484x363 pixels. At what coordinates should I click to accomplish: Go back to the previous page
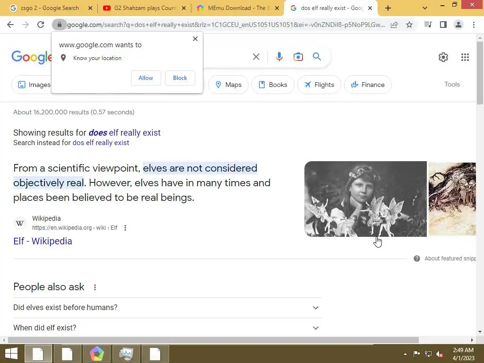10,25
